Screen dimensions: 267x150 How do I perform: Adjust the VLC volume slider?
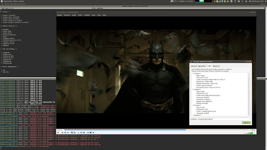click(x=250, y=133)
